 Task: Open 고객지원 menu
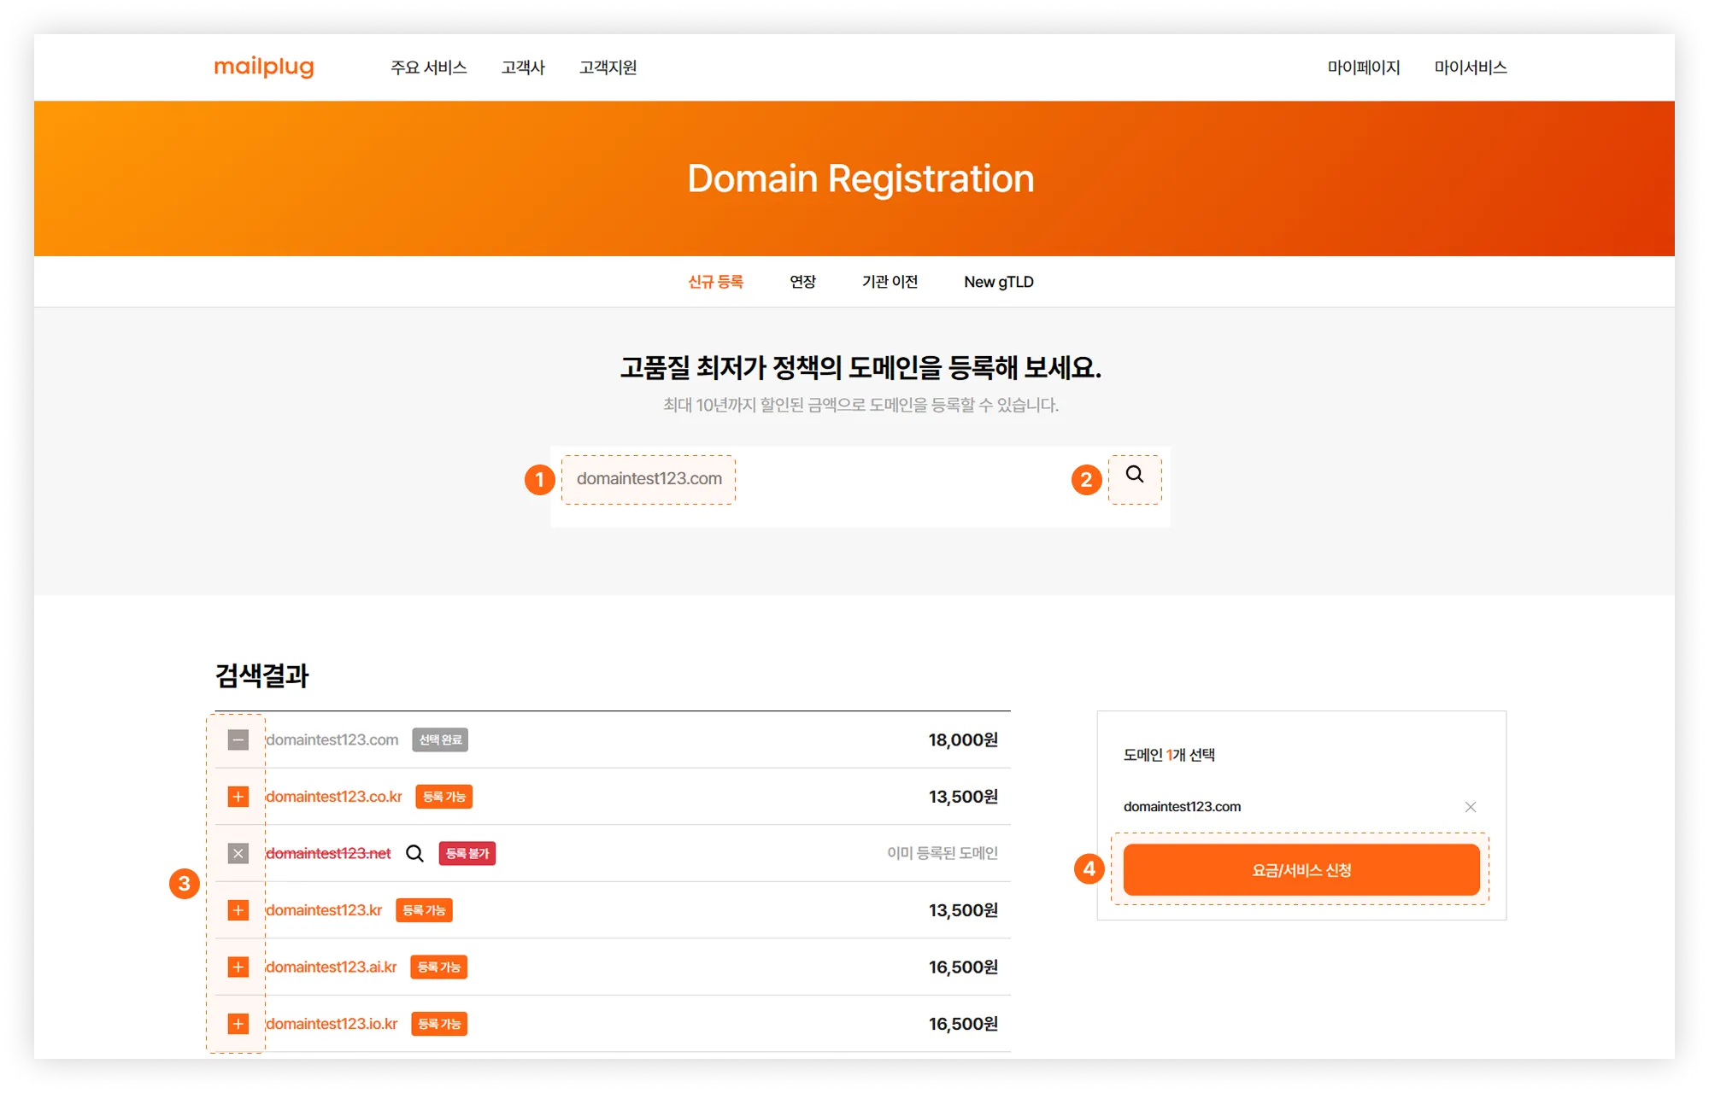[x=608, y=67]
